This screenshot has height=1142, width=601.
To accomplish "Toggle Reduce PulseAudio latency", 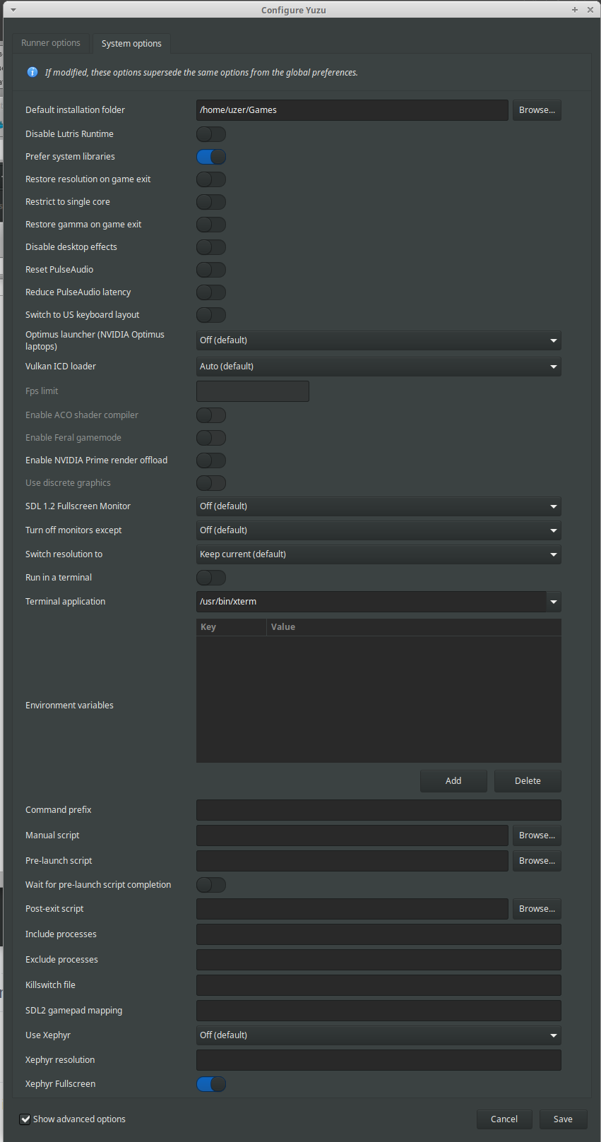I will pyautogui.click(x=211, y=292).
